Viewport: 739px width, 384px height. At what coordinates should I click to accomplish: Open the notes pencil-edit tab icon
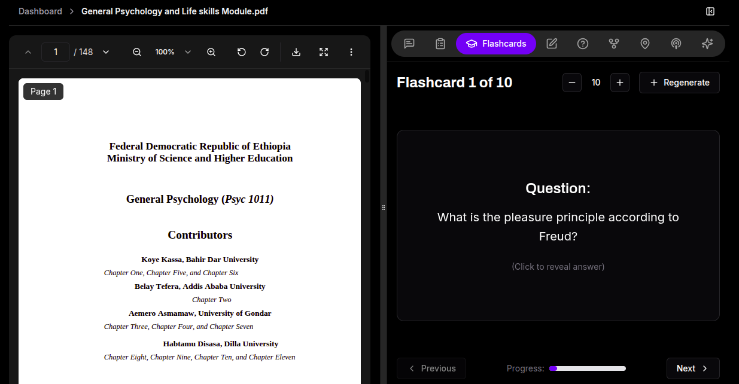(552, 44)
